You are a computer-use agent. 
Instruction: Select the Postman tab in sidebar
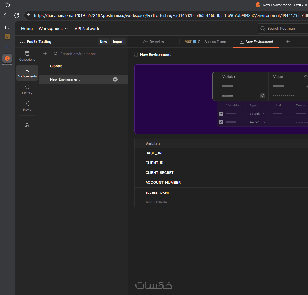(7, 58)
